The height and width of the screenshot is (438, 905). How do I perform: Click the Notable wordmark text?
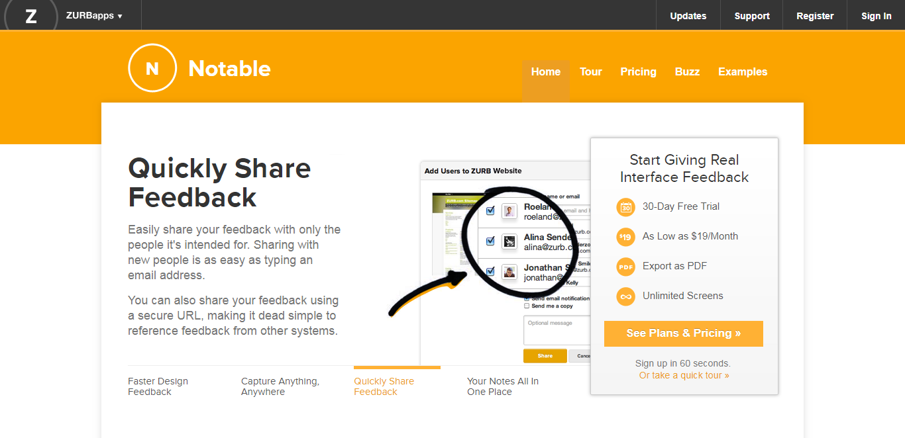(229, 69)
